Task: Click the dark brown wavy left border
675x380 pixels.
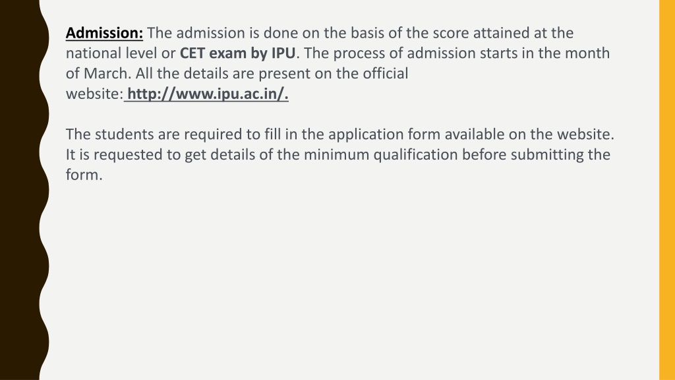Action: (x=22, y=190)
